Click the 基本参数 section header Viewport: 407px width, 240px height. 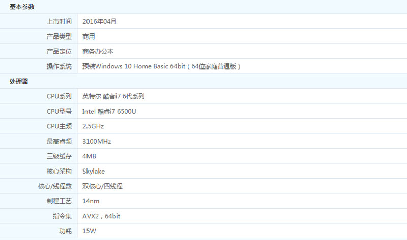[x=22, y=7]
